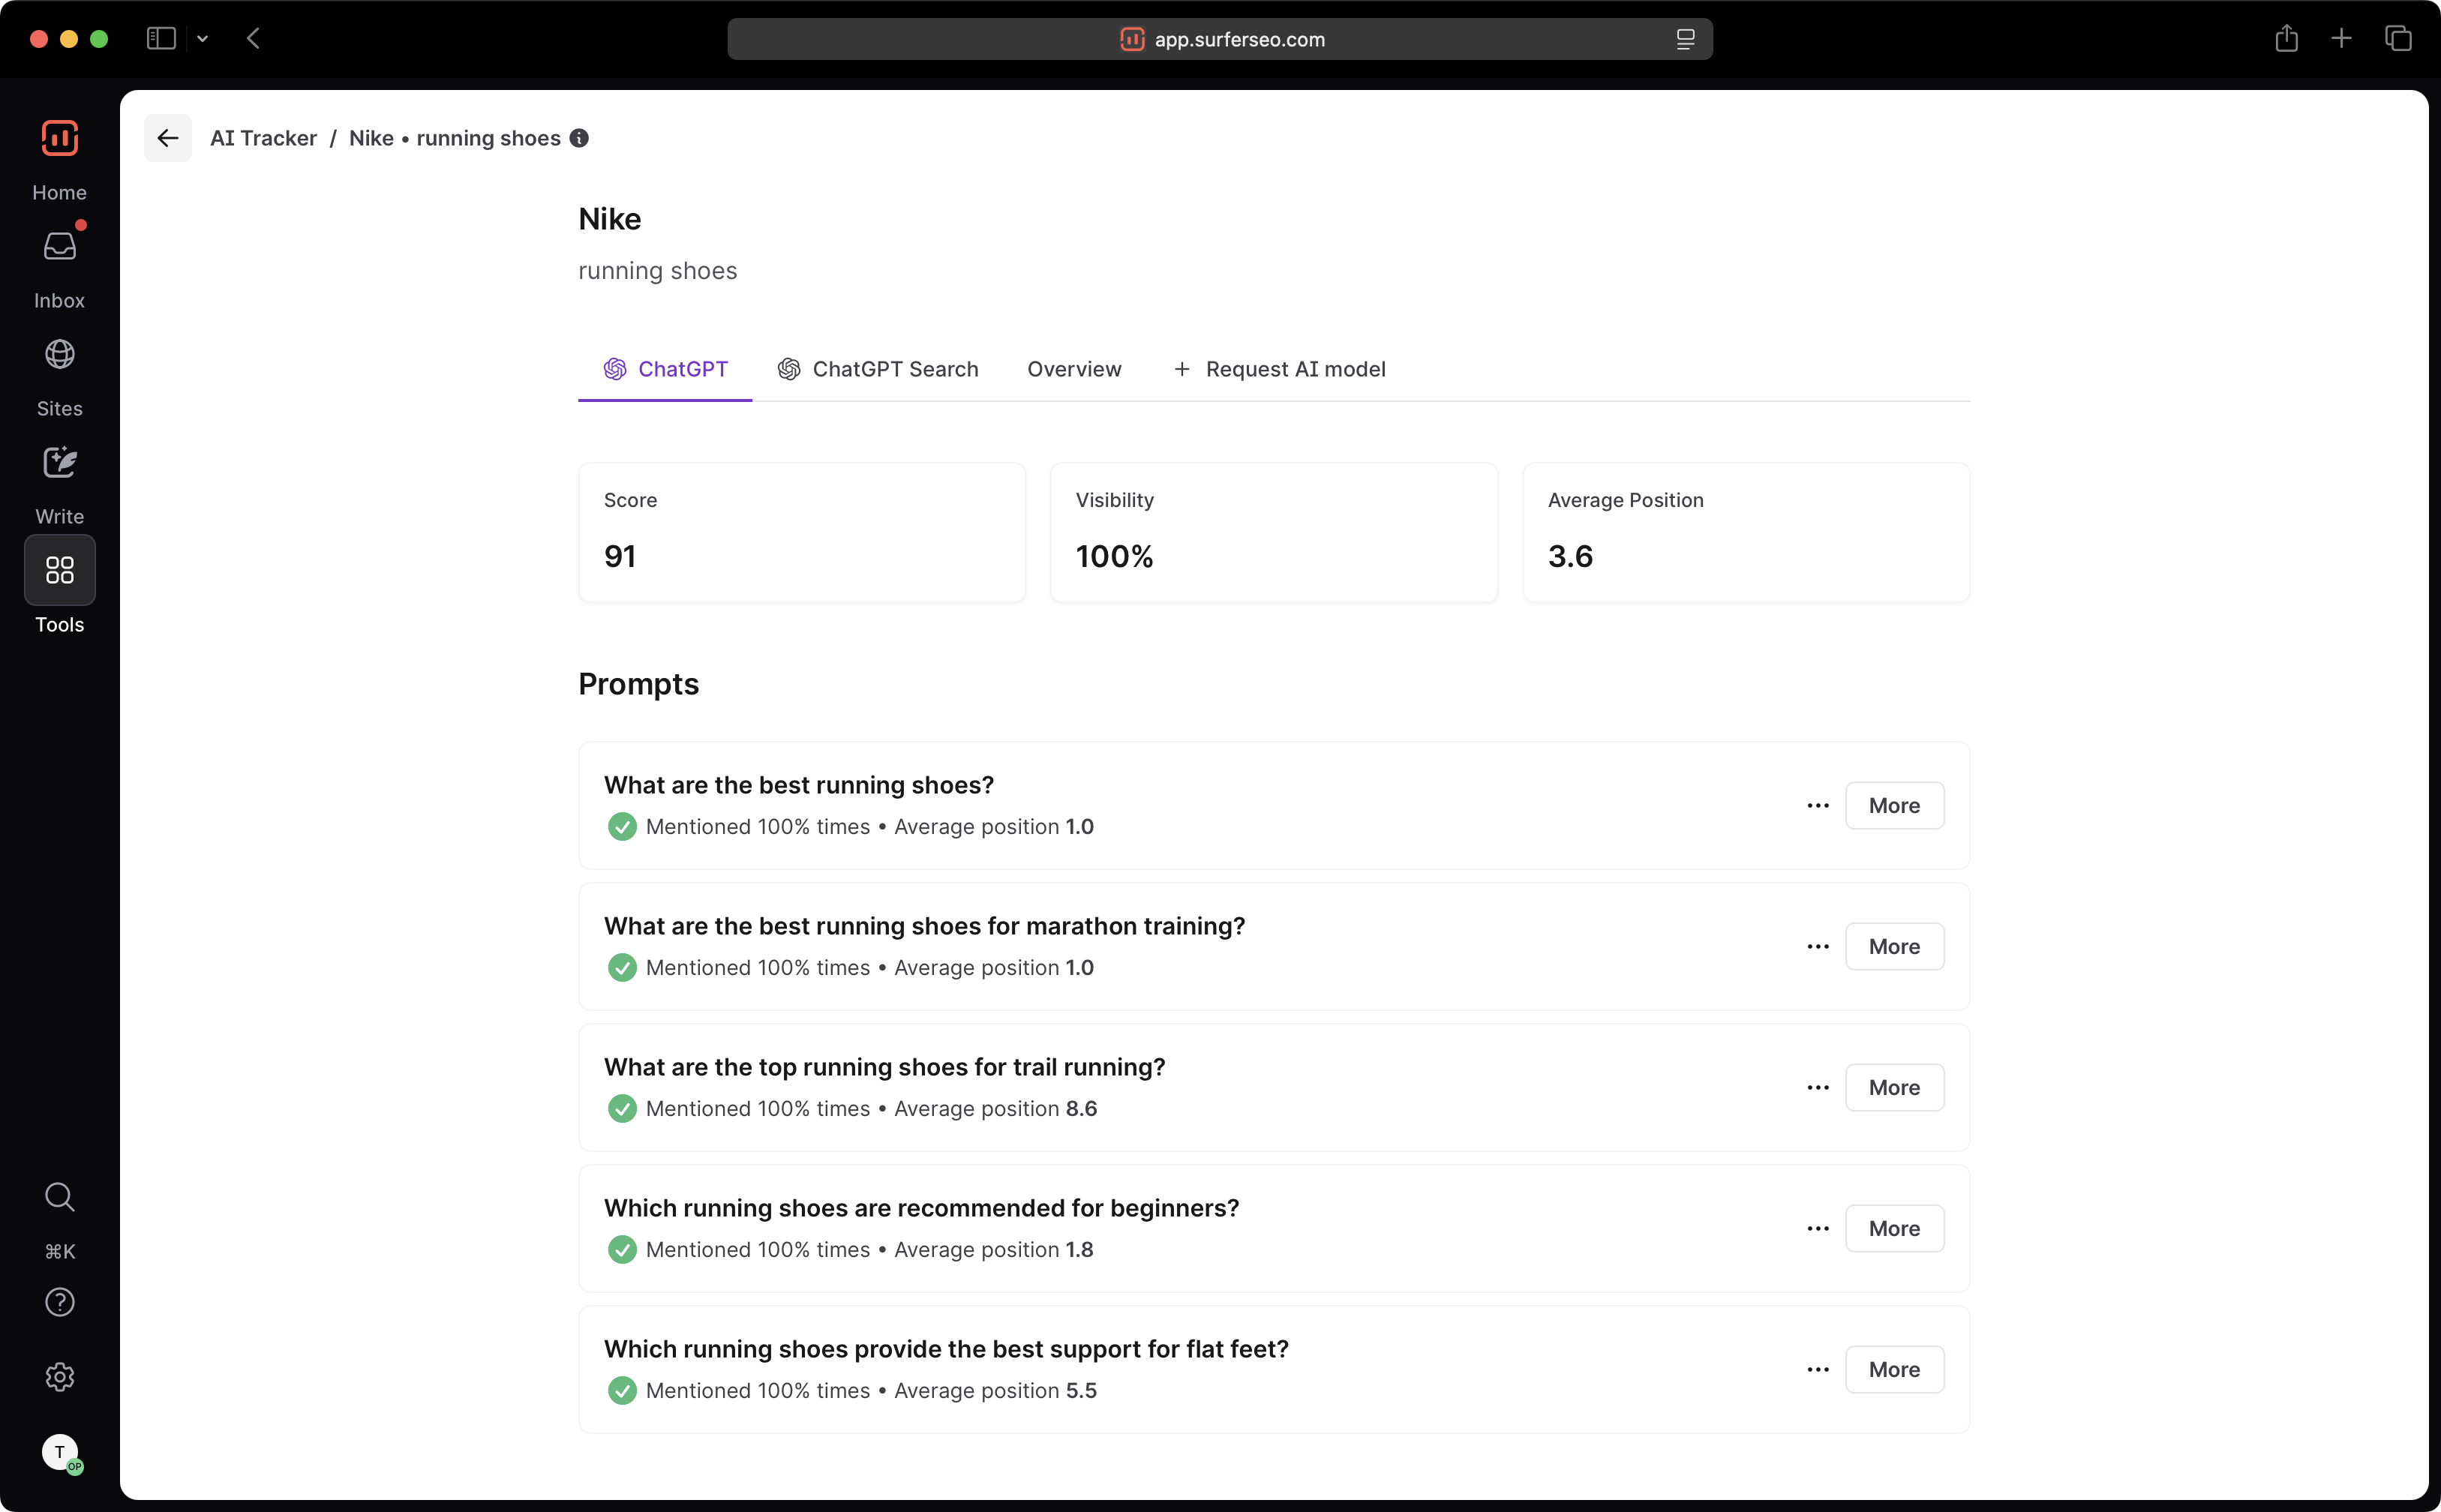Open settings gear in sidebar

[x=59, y=1377]
